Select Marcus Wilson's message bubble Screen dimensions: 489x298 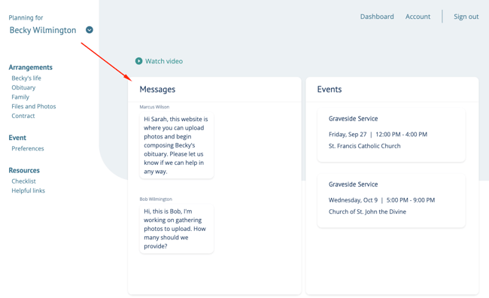pos(177,145)
